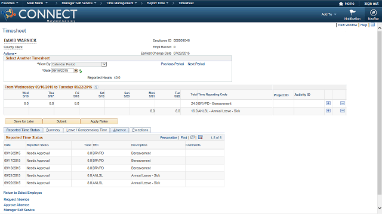
Task: Open the Manager Self Service bottom link
Action: point(19,210)
